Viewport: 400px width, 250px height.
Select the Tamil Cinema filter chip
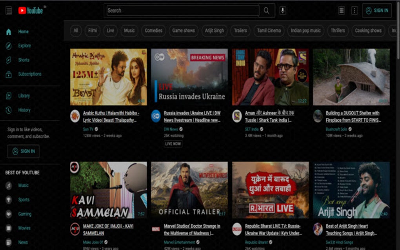(269, 31)
